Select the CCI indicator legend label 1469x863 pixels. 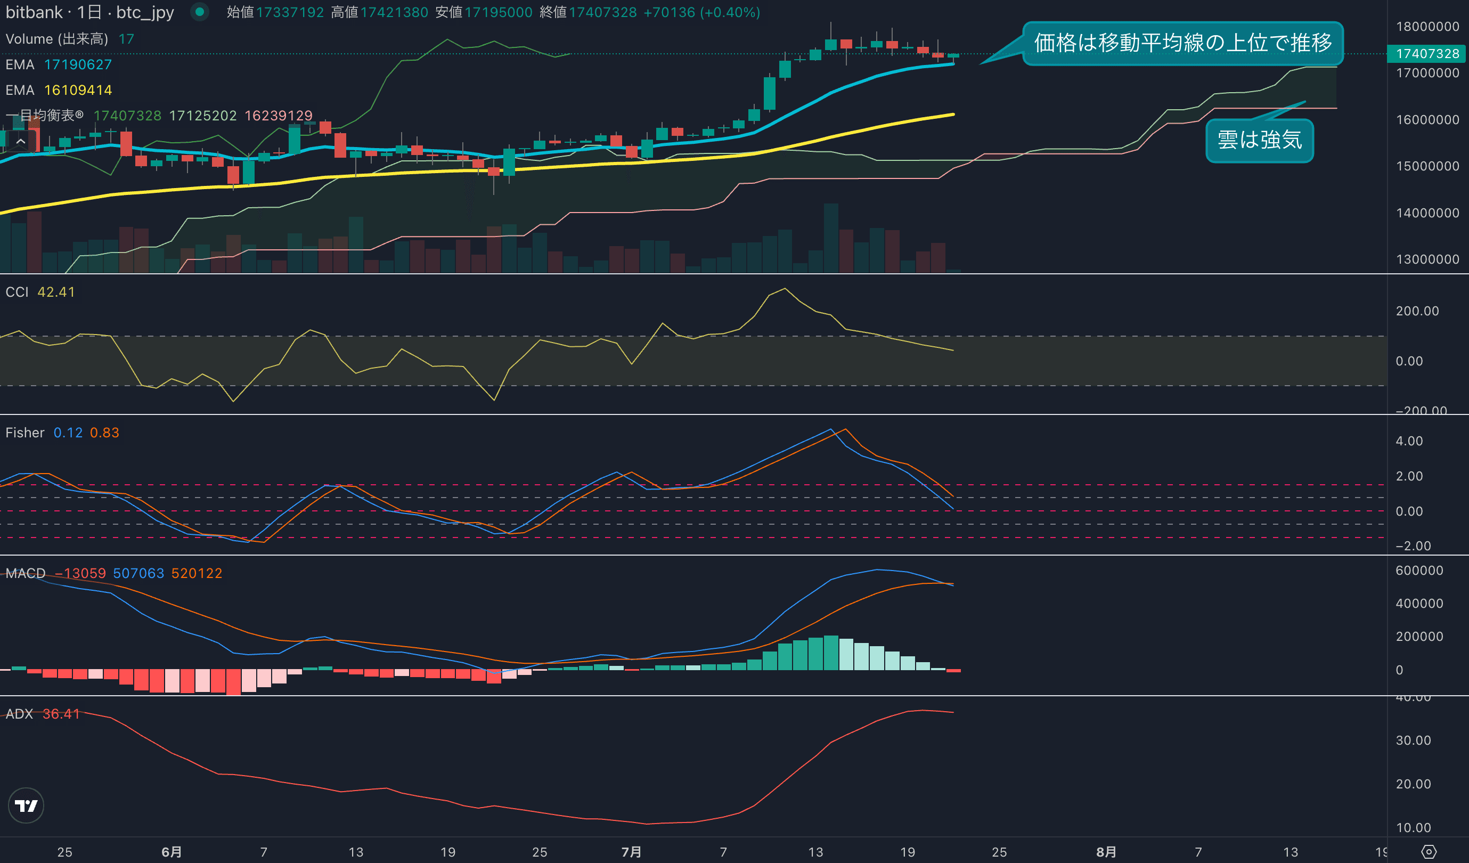[17, 292]
